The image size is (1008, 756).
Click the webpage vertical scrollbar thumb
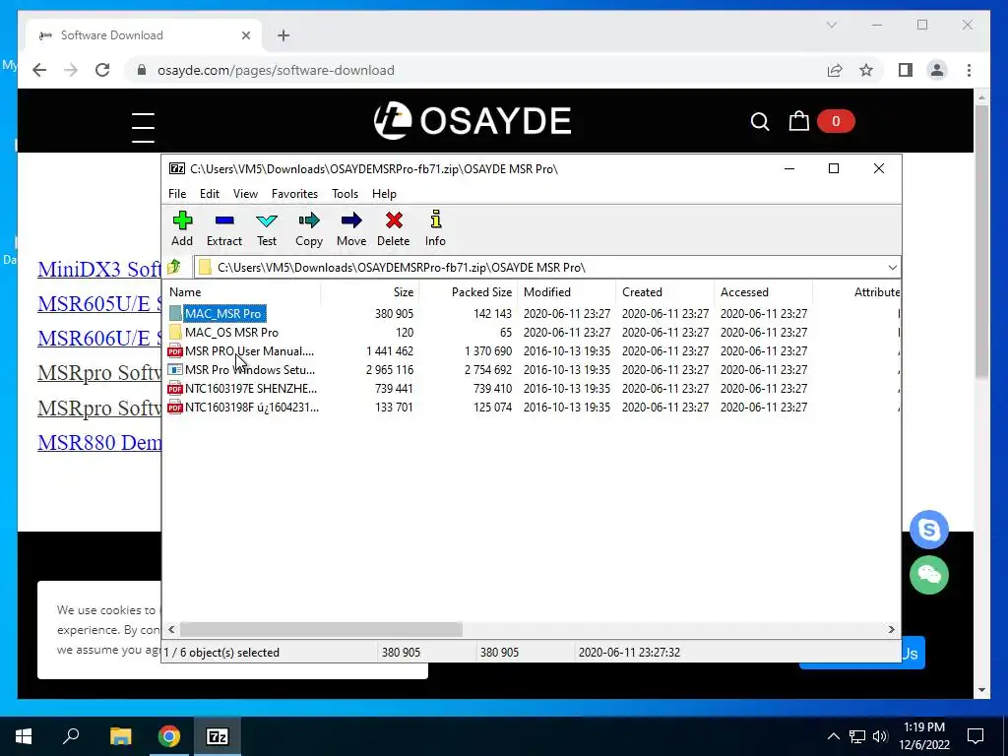(x=981, y=241)
